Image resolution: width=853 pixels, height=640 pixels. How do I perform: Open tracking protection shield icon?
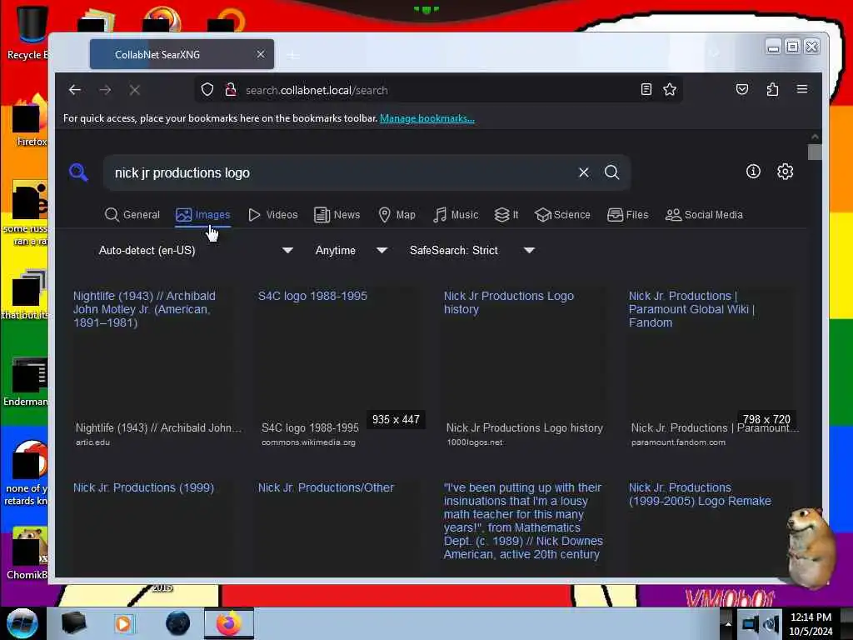point(207,90)
